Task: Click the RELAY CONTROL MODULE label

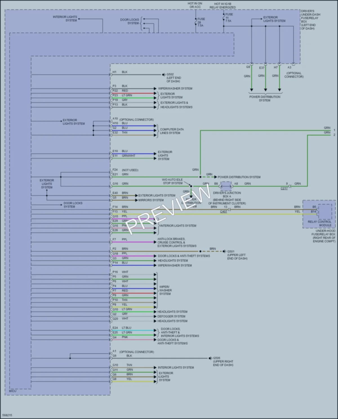Action: pyautogui.click(x=319, y=223)
